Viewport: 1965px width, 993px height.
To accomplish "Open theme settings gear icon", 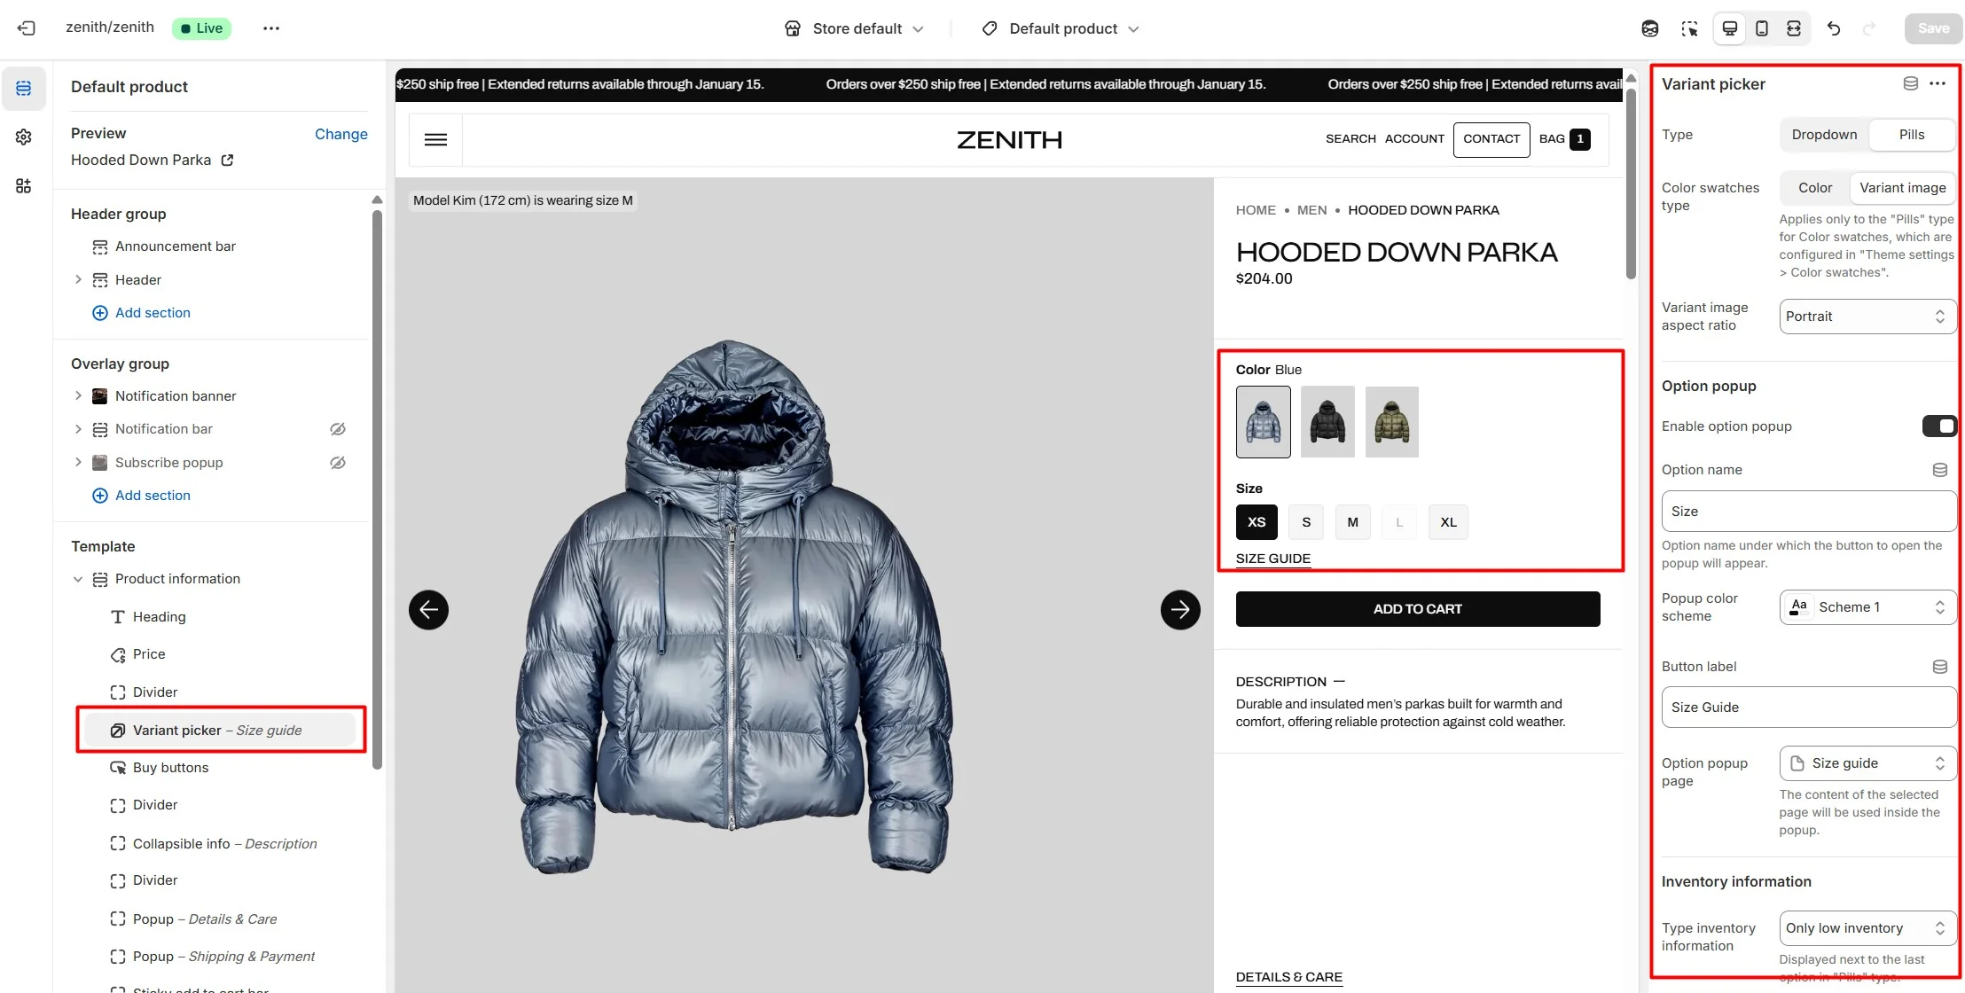I will pos(24,137).
